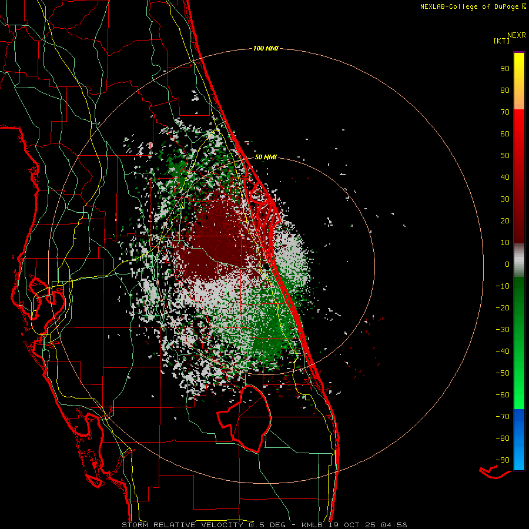This screenshot has height=529, width=529.
Task: Click the 70 value on velocity scale
Action: pyautogui.click(x=505, y=112)
